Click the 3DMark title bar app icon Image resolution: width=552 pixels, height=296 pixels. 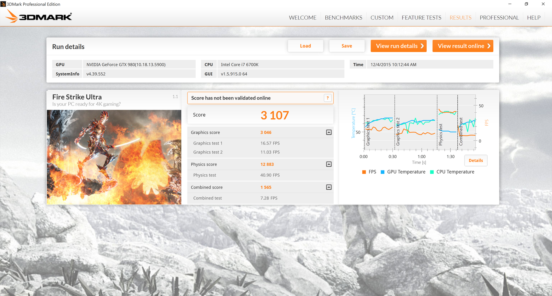pos(3,4)
